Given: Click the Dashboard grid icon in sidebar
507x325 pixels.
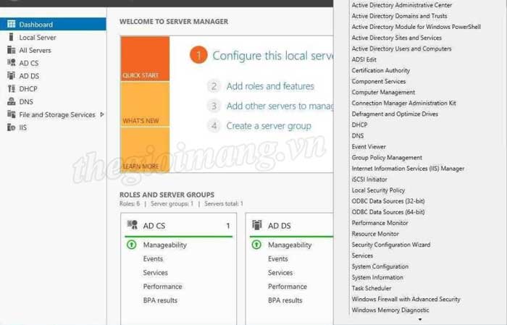Looking at the screenshot, I should (12, 24).
